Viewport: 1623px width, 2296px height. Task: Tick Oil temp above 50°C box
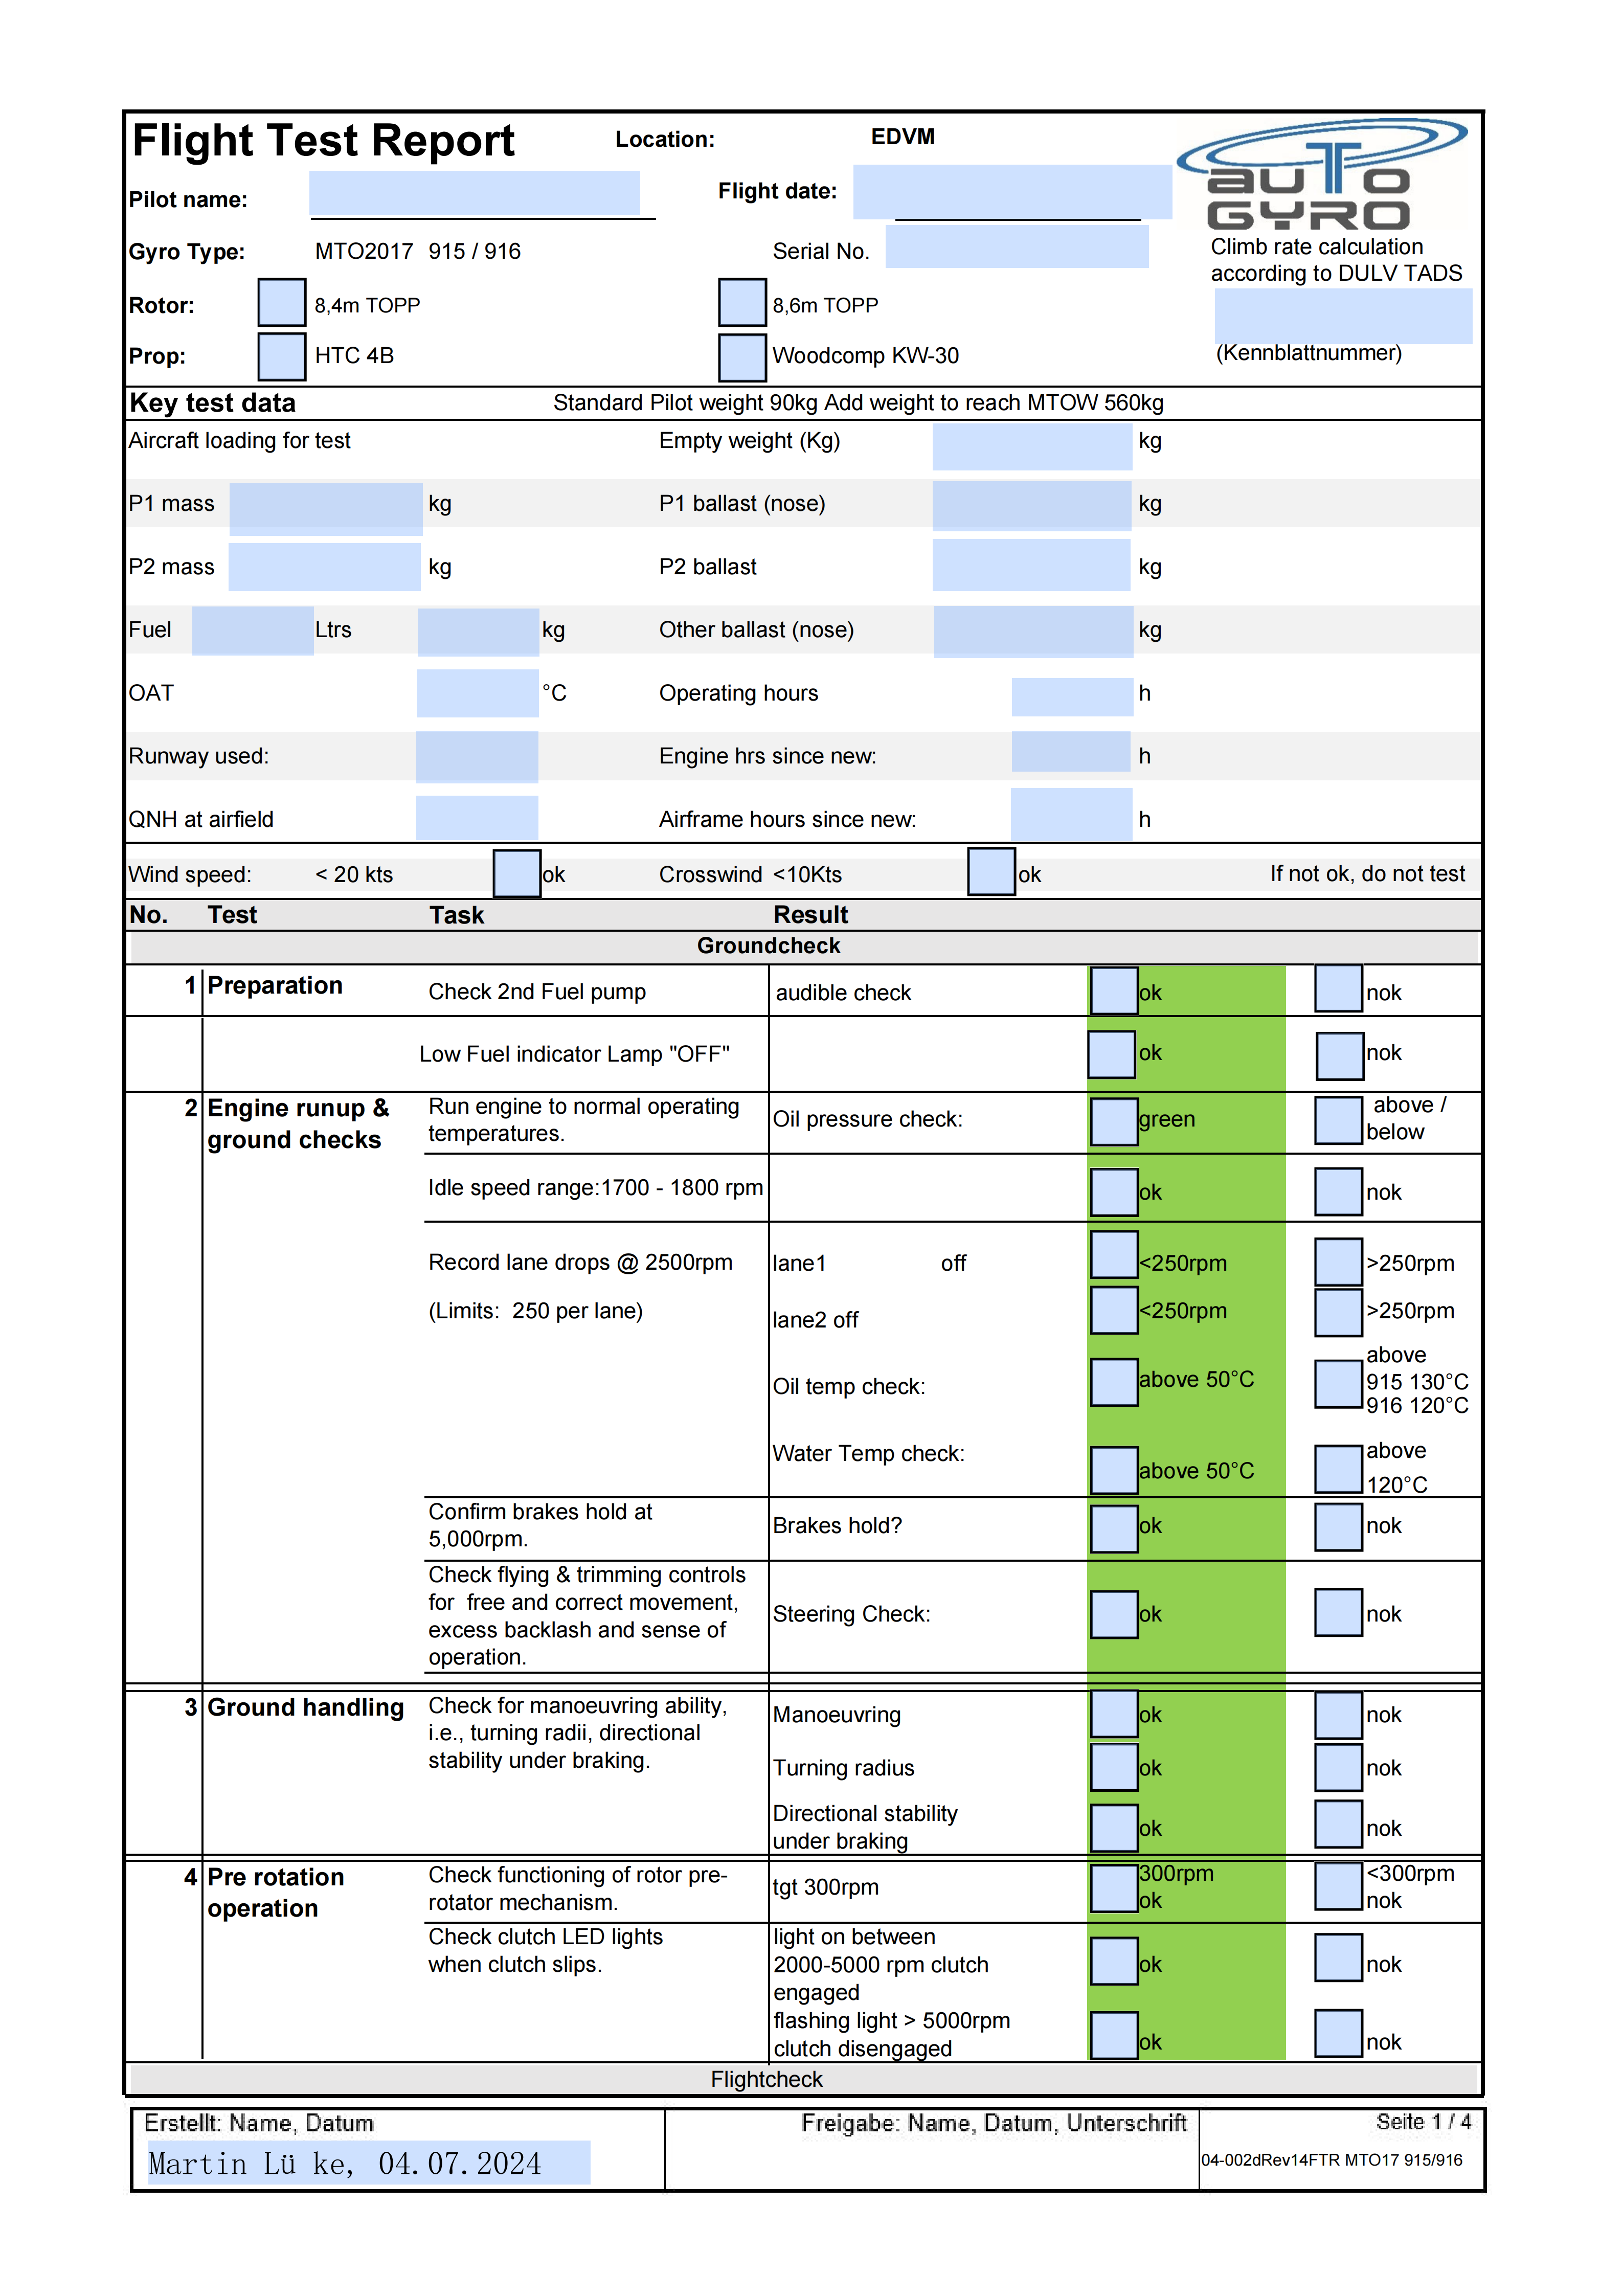pos(1114,1382)
